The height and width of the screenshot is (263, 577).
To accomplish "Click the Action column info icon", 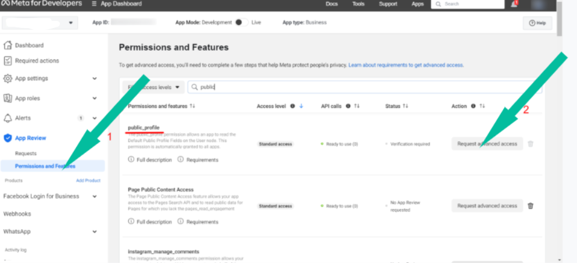I will [x=473, y=106].
